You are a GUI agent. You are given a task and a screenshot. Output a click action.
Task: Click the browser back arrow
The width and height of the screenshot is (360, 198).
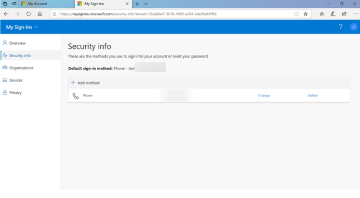click(6, 14)
